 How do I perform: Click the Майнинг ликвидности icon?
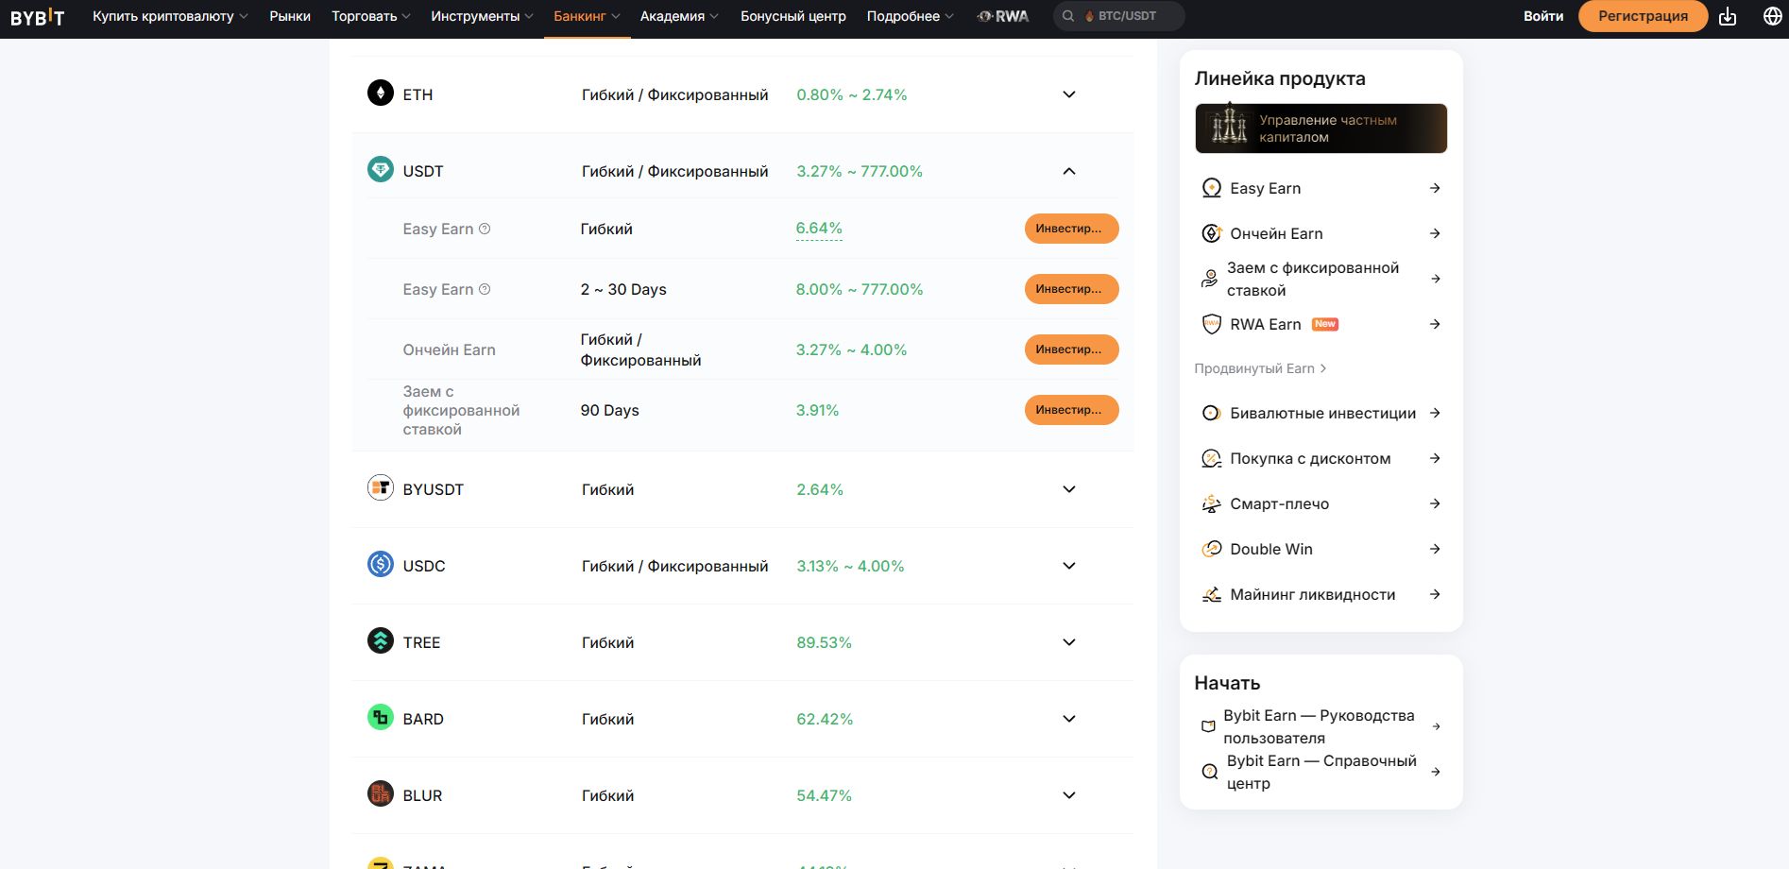pos(1211,594)
